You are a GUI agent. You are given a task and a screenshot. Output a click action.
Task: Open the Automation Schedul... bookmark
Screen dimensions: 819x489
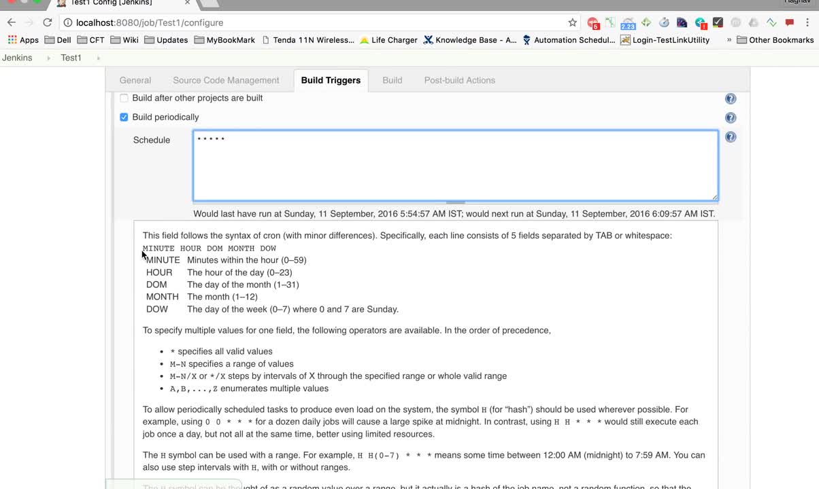point(569,40)
